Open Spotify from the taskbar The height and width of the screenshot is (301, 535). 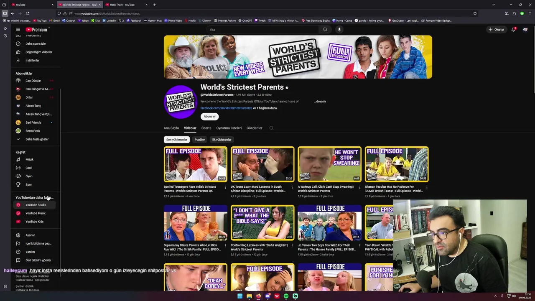point(286,296)
